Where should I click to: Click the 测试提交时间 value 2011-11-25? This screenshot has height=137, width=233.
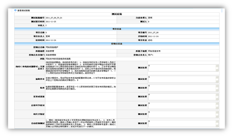point(51,22)
